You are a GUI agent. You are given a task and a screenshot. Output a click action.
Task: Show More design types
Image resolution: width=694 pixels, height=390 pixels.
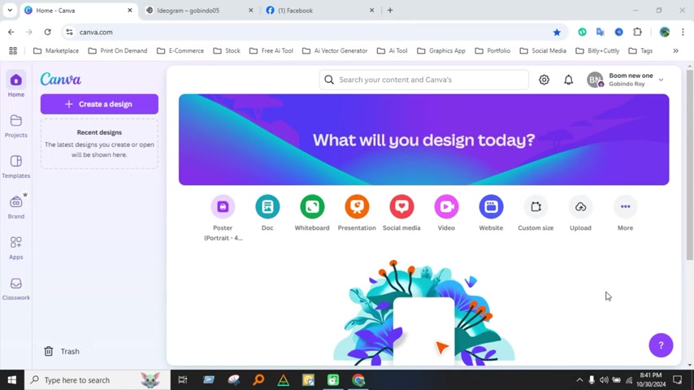(625, 206)
